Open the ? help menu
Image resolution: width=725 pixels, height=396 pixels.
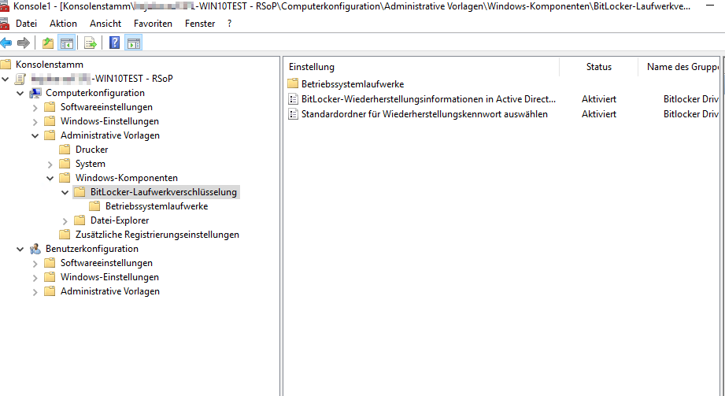pyautogui.click(x=229, y=24)
